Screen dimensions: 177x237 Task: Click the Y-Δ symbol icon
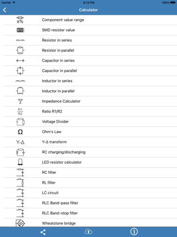[x=20, y=142]
